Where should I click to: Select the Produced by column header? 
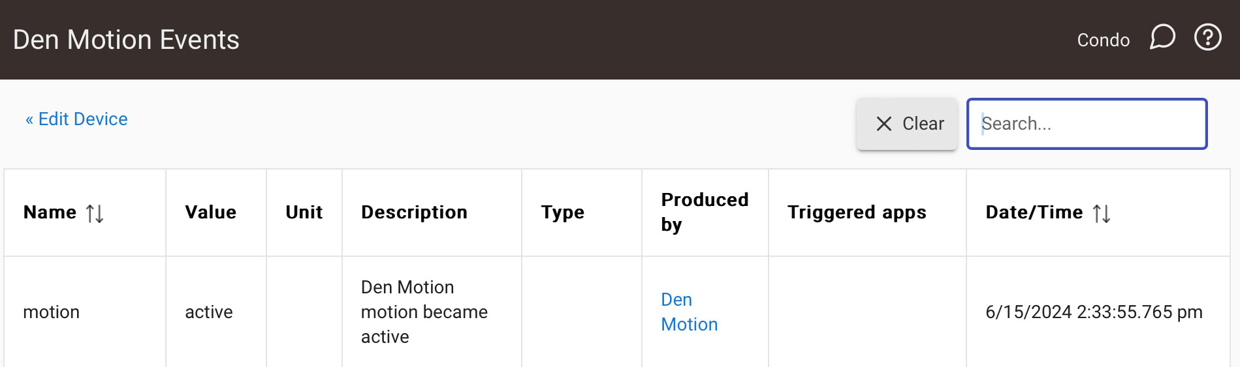[x=705, y=213]
